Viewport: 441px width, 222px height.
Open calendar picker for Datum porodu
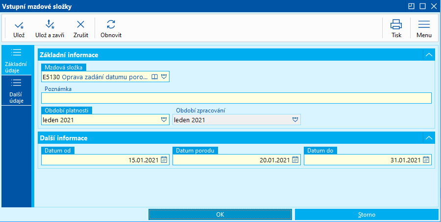point(295,160)
